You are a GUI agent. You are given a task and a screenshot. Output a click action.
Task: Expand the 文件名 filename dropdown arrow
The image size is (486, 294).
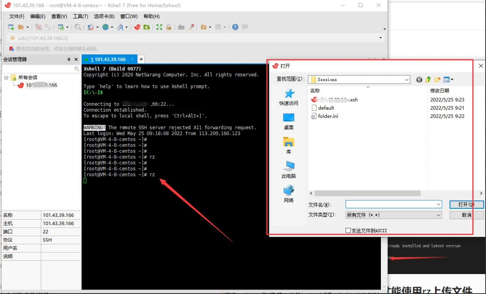(439, 204)
